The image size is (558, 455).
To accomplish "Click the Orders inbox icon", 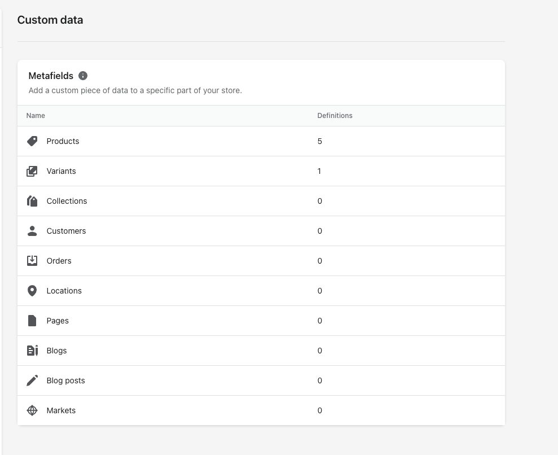I will pyautogui.click(x=32, y=261).
